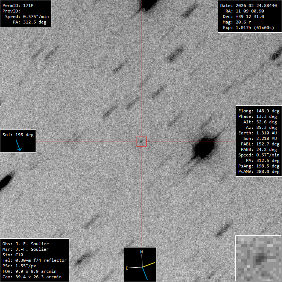Click the blue solar direction arrow
The width and height of the screenshot is (282, 282).
click(19, 146)
